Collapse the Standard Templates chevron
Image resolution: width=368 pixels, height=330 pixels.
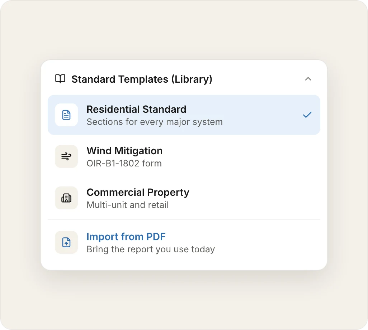(x=308, y=79)
